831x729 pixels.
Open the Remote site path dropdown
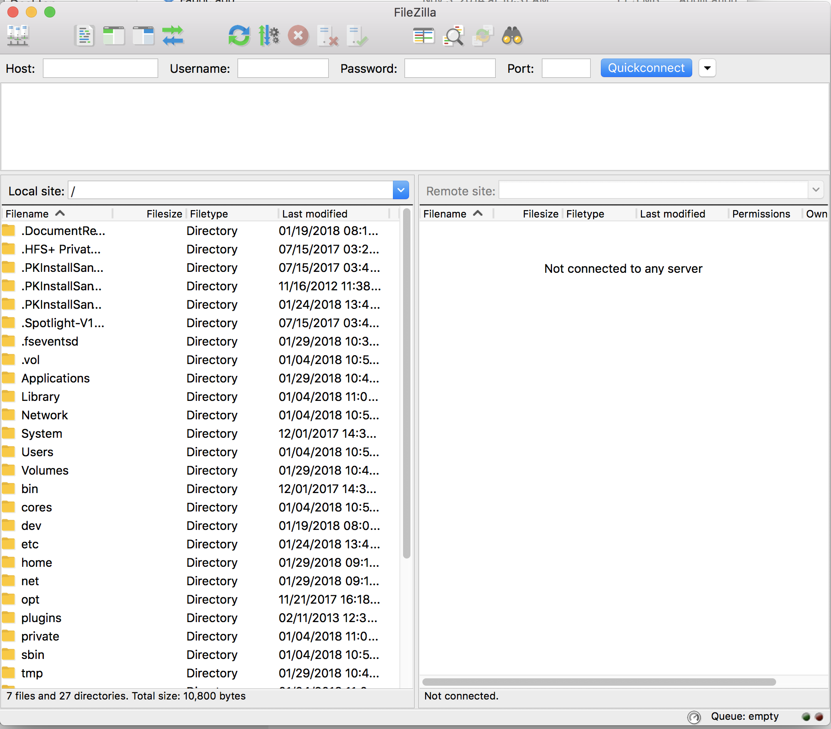click(x=815, y=190)
